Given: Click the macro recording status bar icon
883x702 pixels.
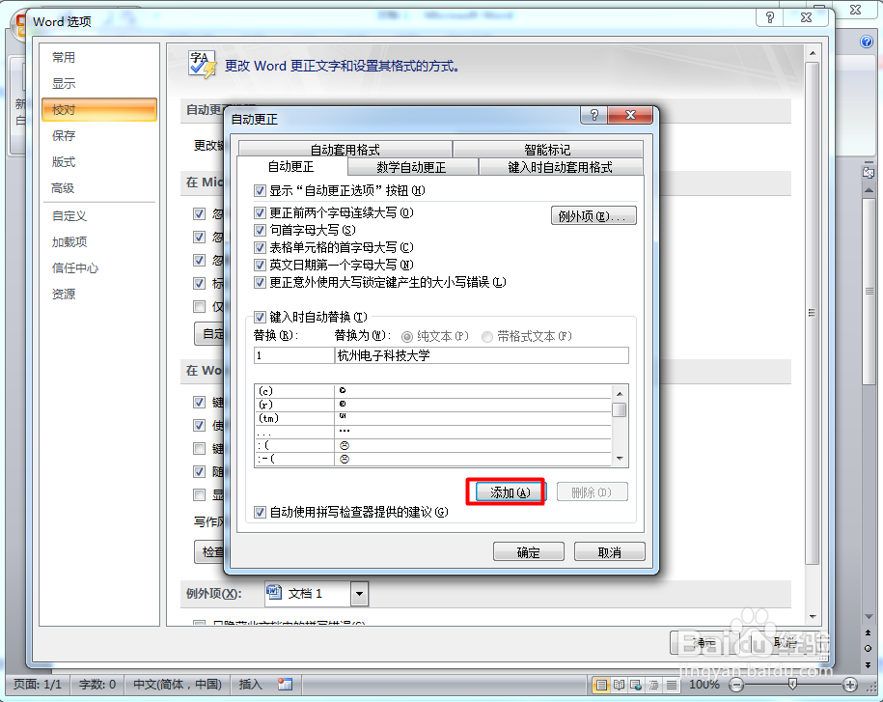Looking at the screenshot, I should 285,684.
